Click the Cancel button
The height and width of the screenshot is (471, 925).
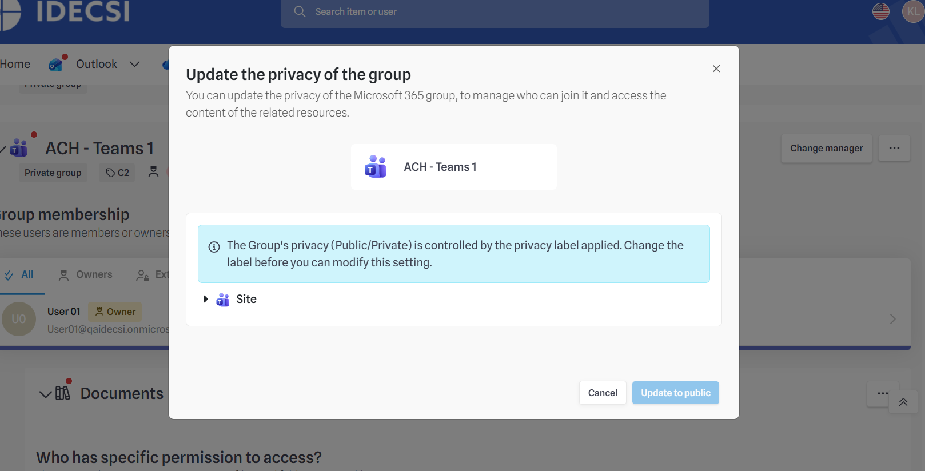(603, 393)
